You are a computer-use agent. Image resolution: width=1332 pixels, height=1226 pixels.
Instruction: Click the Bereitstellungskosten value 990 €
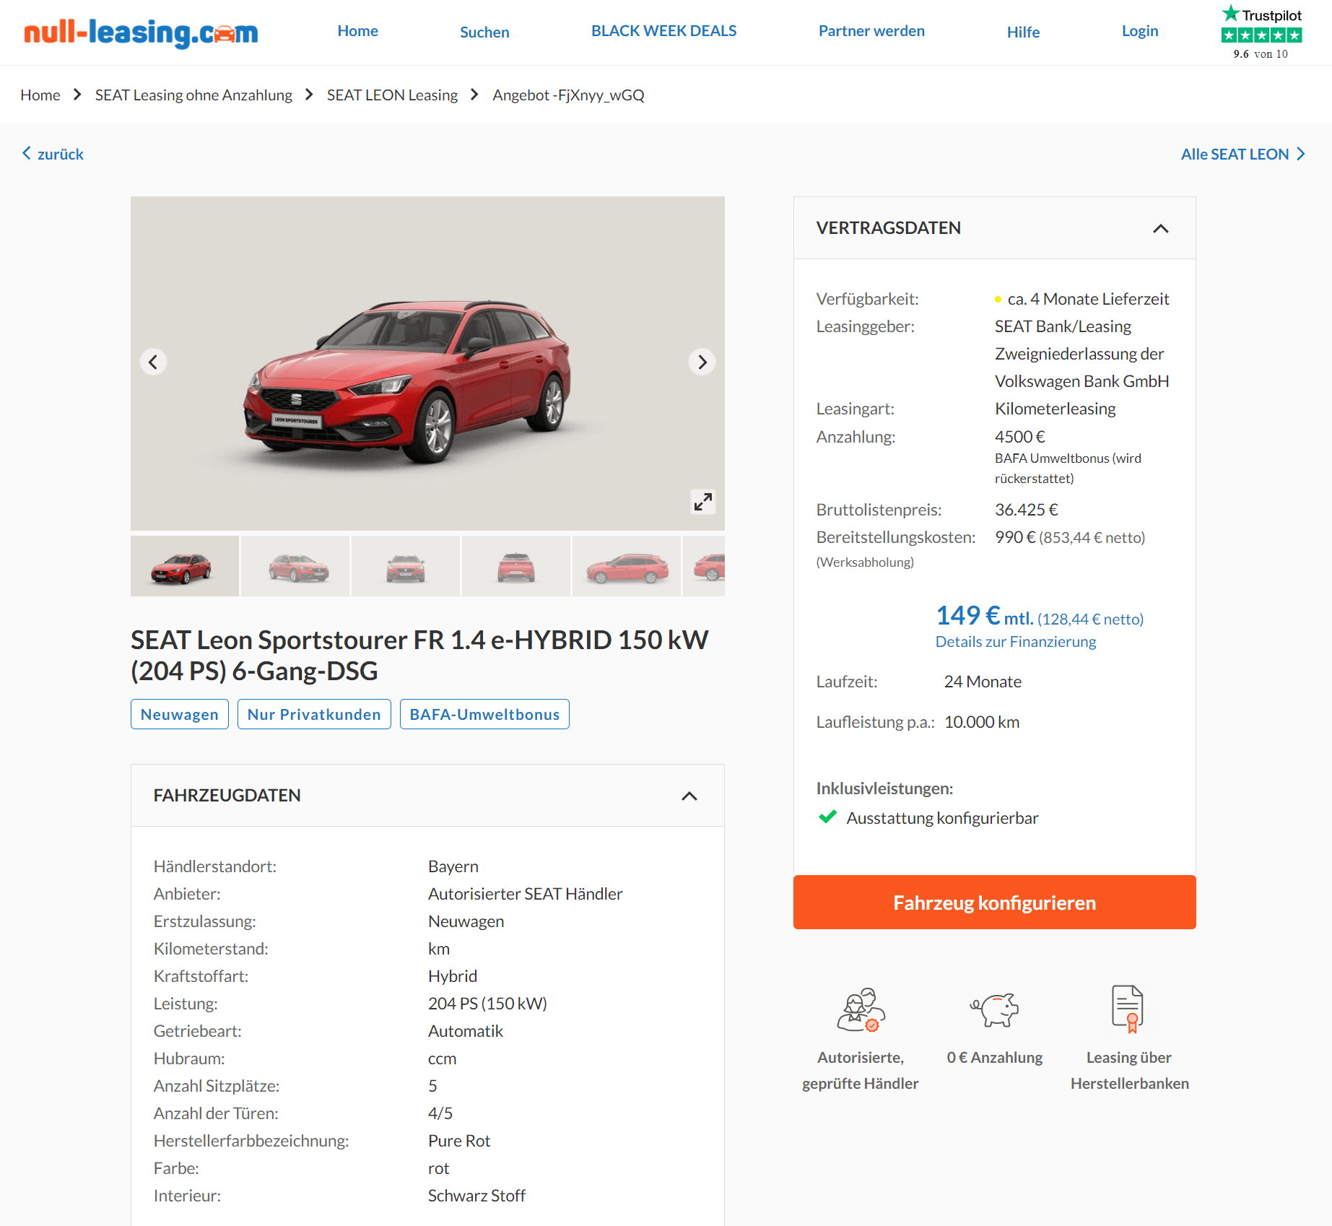[x=1015, y=537]
